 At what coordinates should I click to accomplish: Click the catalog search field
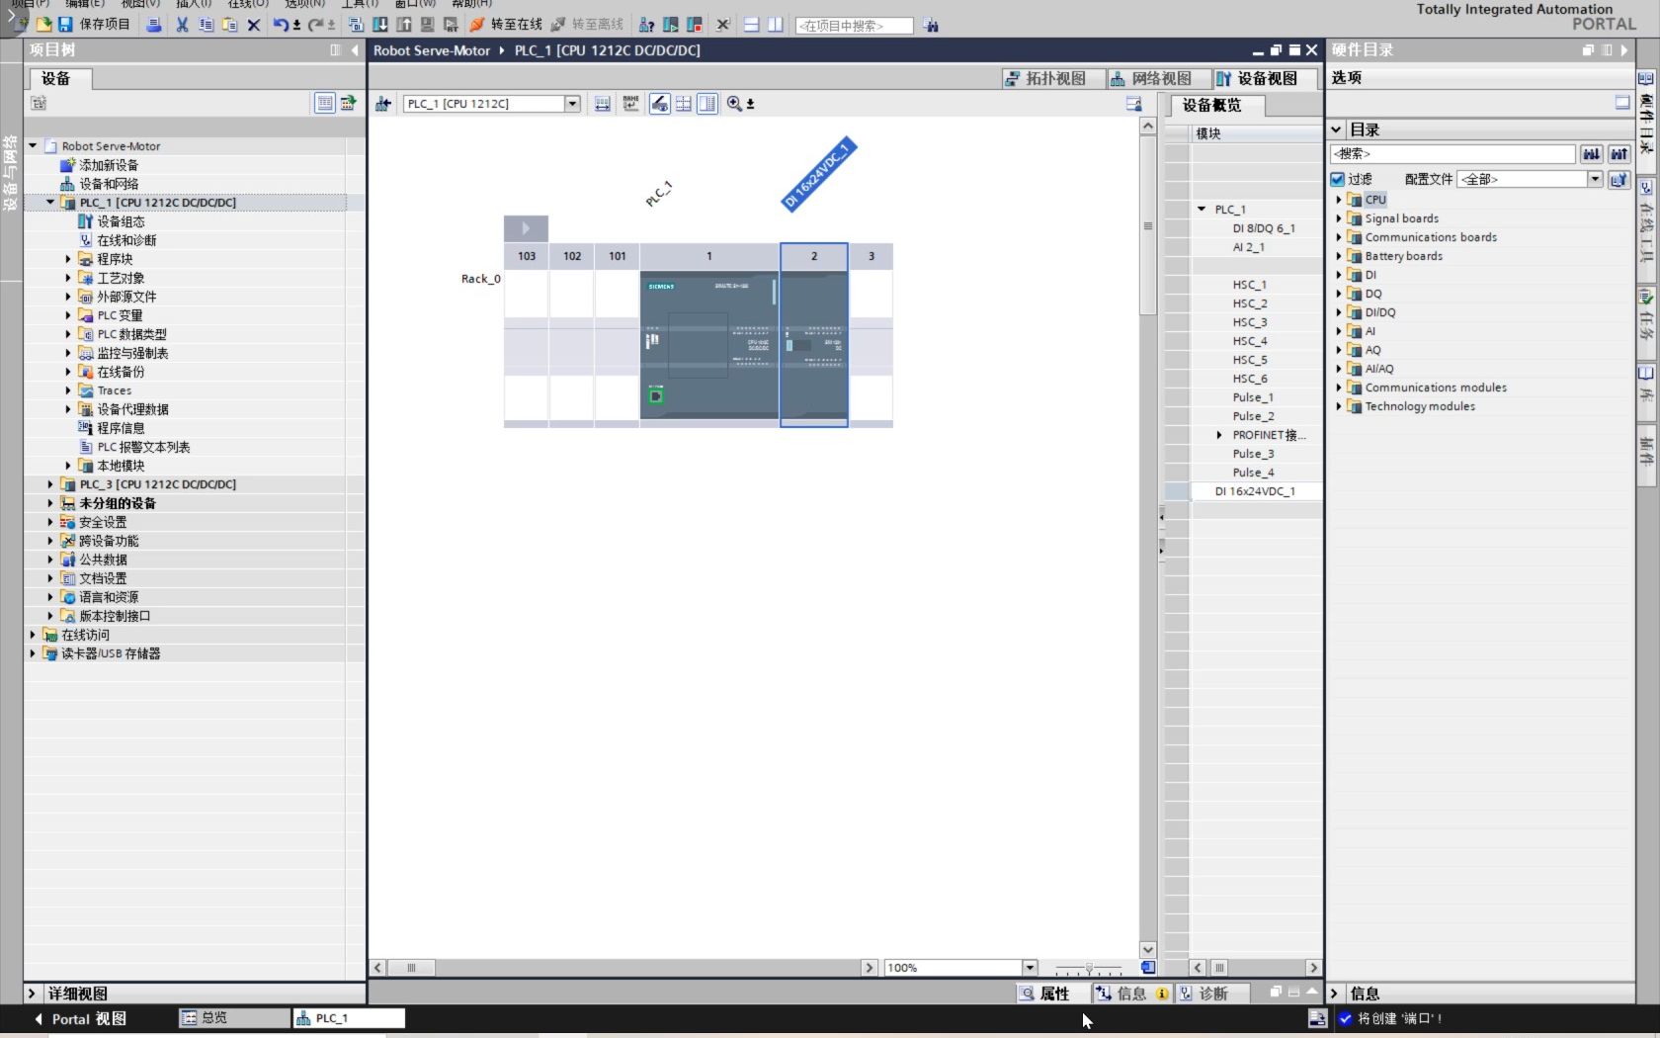pos(1452,153)
